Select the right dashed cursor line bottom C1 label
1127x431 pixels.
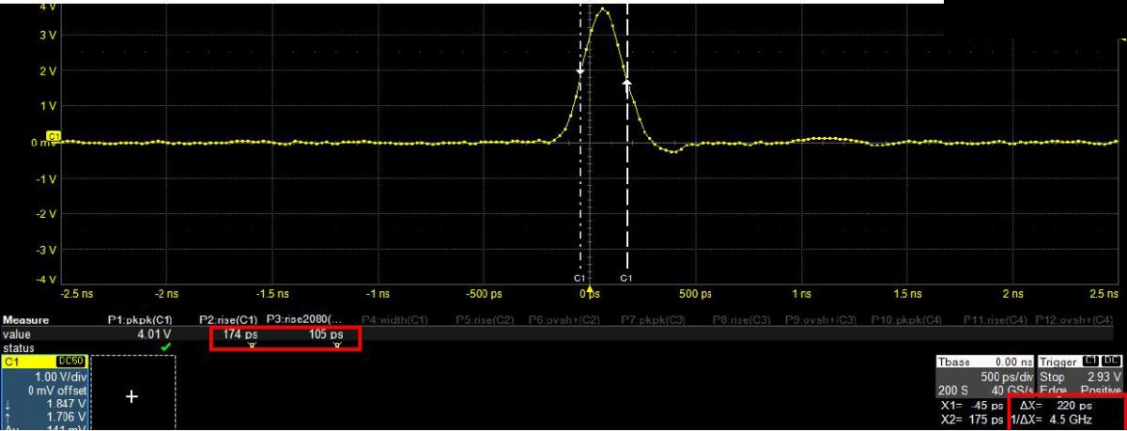[627, 279]
